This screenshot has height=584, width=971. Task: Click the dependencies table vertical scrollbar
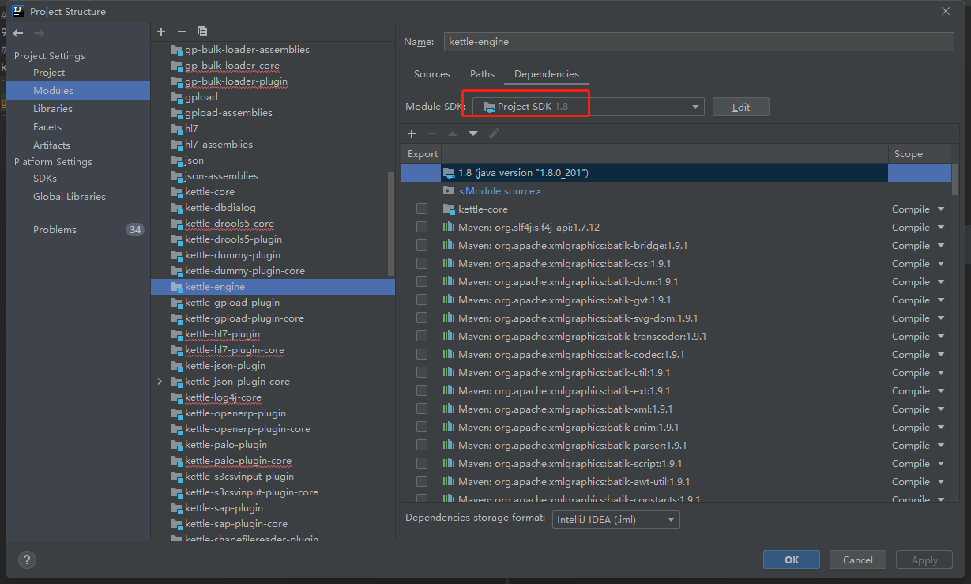[956, 180]
